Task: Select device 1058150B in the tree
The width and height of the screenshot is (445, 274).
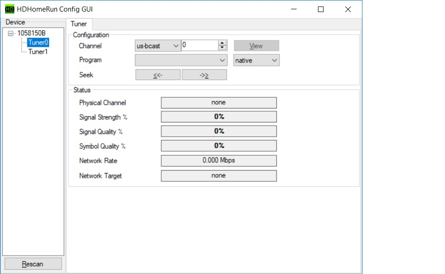Action: (31, 33)
